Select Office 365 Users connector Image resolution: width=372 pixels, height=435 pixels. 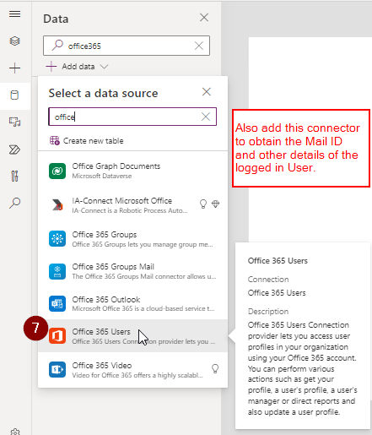[x=132, y=336]
